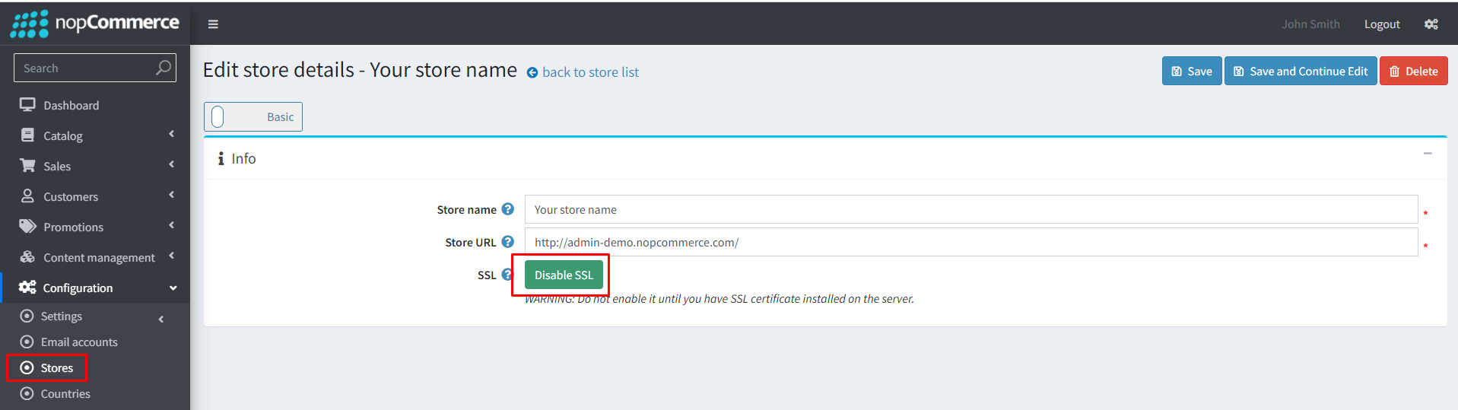Image resolution: width=1458 pixels, height=410 pixels.
Task: Click Save and Continue Edit button
Action: (1301, 71)
